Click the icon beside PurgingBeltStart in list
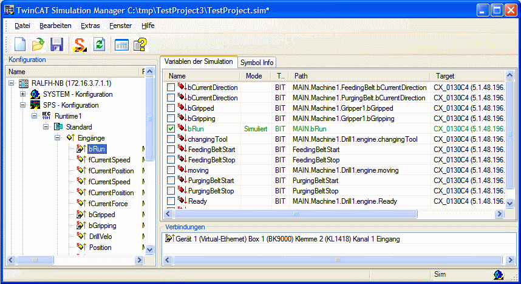521x284 pixels. (182, 180)
